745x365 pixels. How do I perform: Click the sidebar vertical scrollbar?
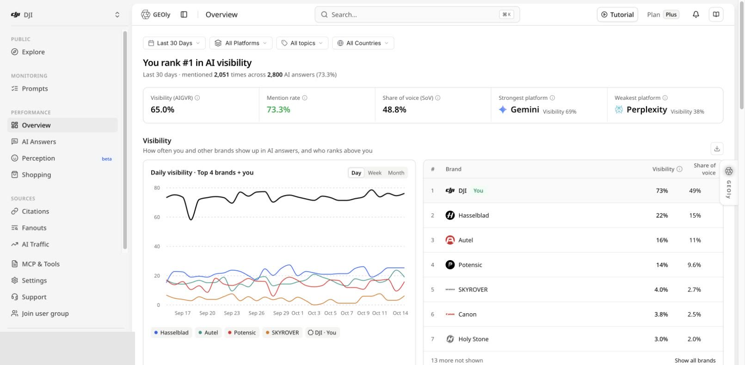[125, 140]
